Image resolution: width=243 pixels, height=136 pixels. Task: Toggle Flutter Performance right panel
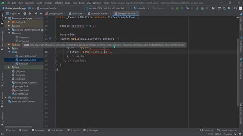coord(241,68)
